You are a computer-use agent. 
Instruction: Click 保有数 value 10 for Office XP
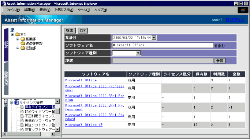coord(195,125)
